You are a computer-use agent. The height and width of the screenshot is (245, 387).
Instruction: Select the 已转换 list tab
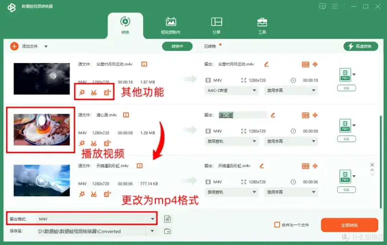pos(210,46)
